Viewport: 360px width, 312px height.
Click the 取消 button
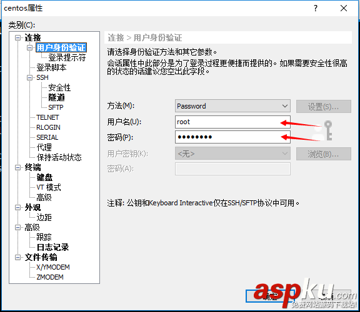(327, 296)
